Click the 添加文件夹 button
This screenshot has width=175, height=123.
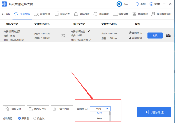pyautogui.click(x=38, y=109)
